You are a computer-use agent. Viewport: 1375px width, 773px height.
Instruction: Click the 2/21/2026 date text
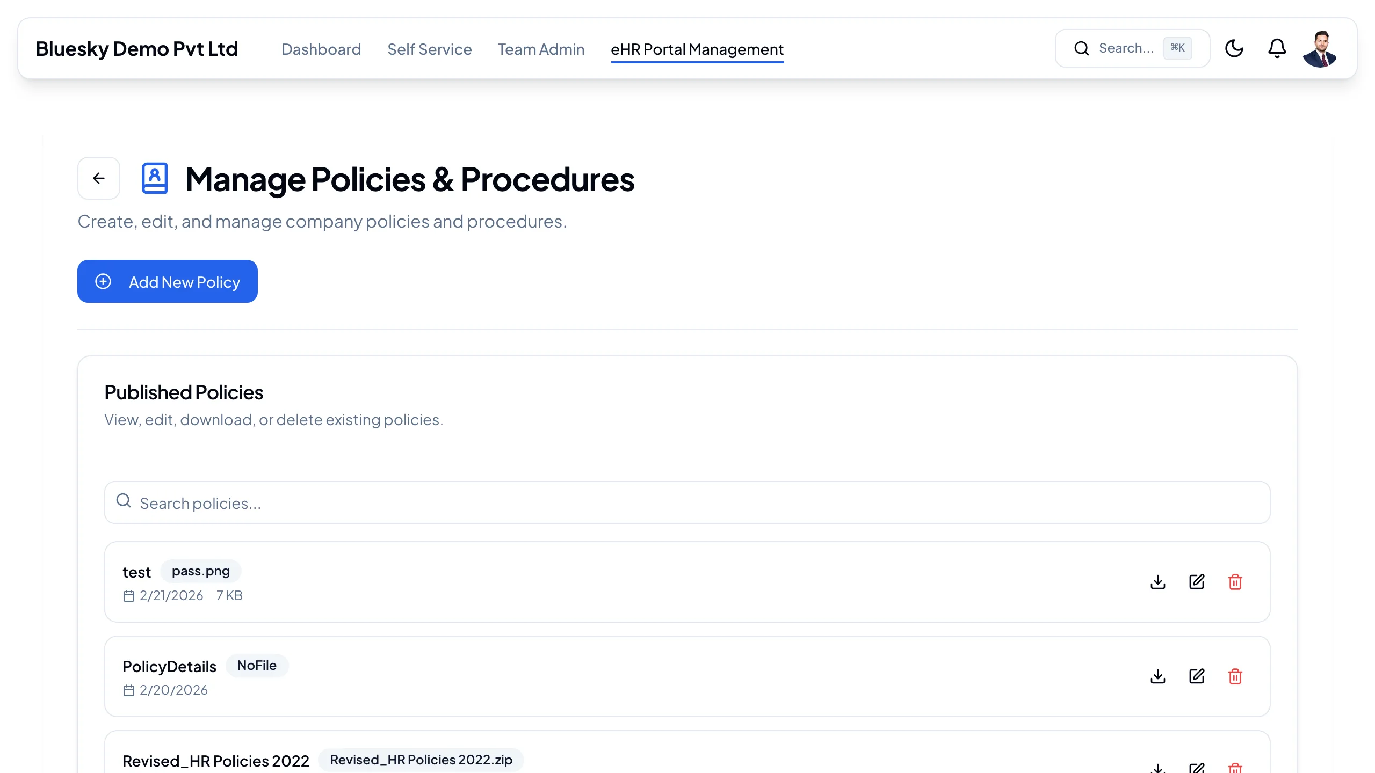pyautogui.click(x=171, y=596)
